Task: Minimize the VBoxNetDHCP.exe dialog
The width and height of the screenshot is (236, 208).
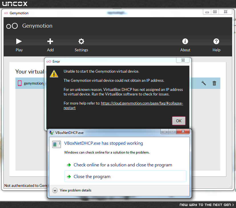Action: 165,132
